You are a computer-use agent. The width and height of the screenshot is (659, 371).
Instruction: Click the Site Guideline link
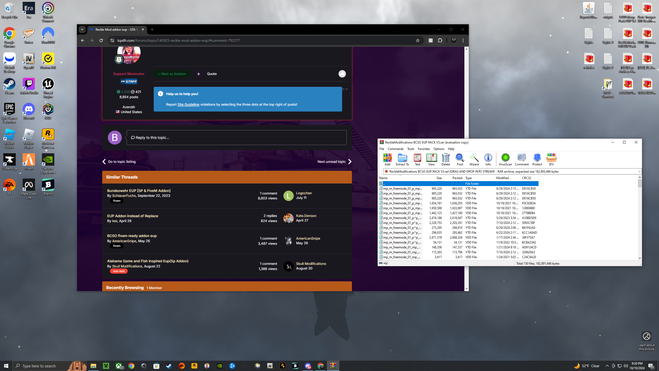click(x=188, y=104)
